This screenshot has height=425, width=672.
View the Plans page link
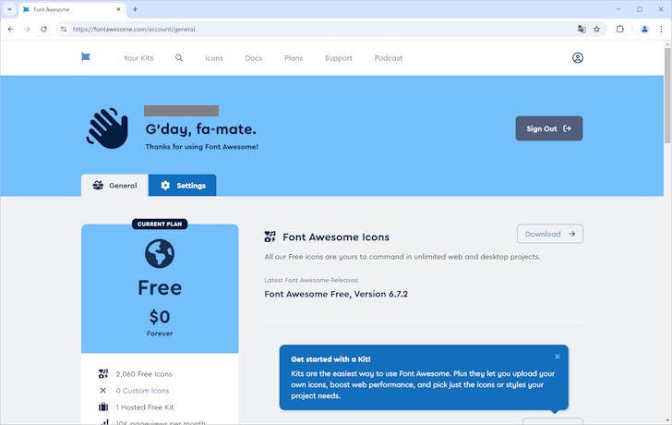(x=294, y=58)
